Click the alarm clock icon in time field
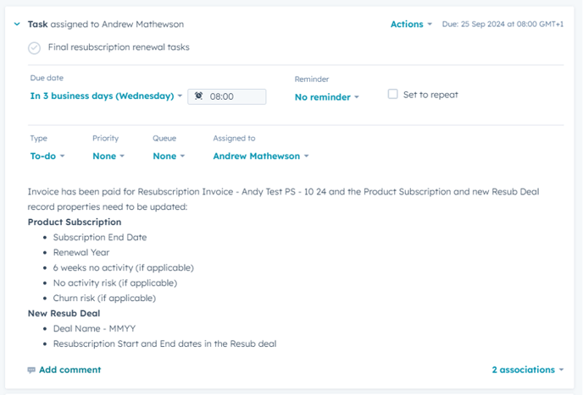Viewport: 583px width, 395px height. tap(198, 96)
